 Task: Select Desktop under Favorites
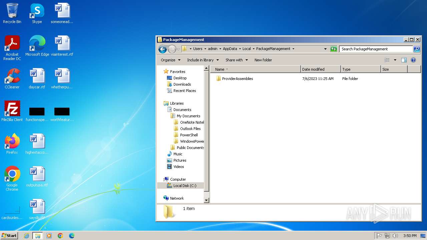pyautogui.click(x=176, y=78)
